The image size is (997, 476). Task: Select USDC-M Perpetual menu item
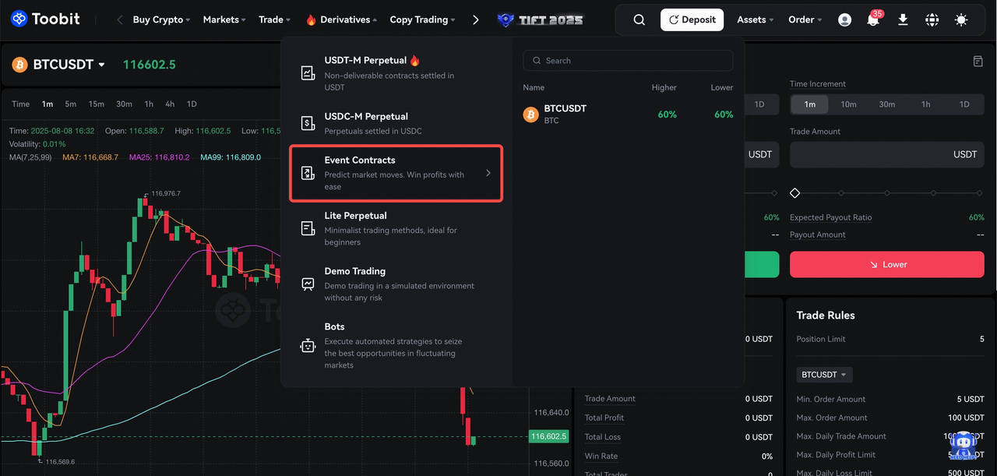pos(396,123)
